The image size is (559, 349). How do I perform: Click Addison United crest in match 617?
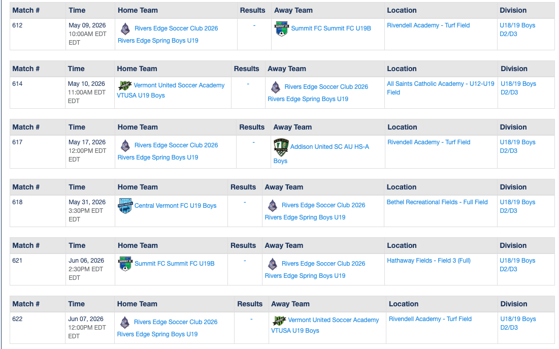[x=281, y=146]
